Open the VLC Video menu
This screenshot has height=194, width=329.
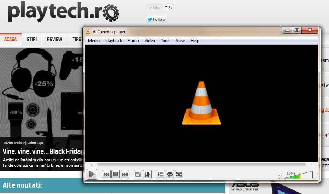pos(150,41)
